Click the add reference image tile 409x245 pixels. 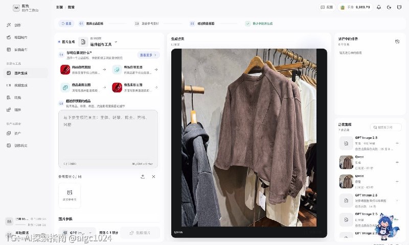coord(70,195)
